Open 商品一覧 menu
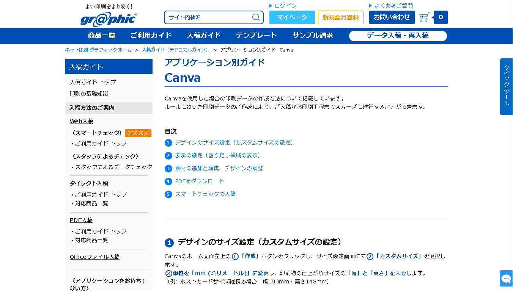The width and height of the screenshot is (513, 291). click(102, 36)
